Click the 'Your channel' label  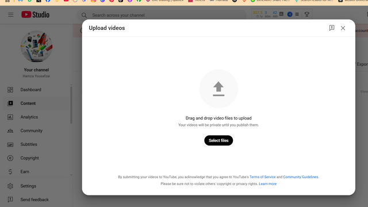click(36, 70)
